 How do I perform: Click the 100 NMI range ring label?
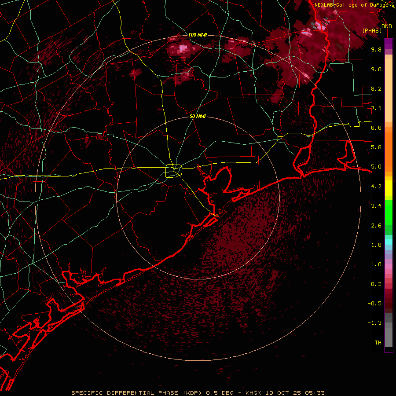pyautogui.click(x=198, y=35)
